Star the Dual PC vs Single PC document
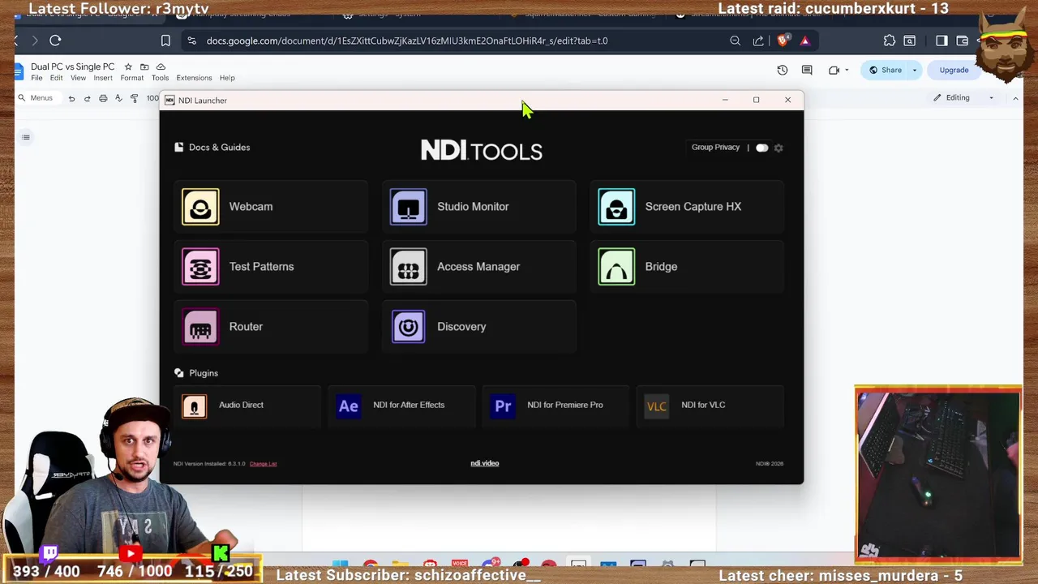Viewport: 1038px width, 584px height. coord(128,67)
